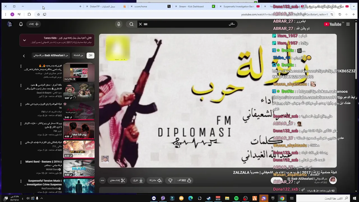Open Chrome profile avatar
The height and width of the screenshot is (202, 359).
[x=12, y=14]
